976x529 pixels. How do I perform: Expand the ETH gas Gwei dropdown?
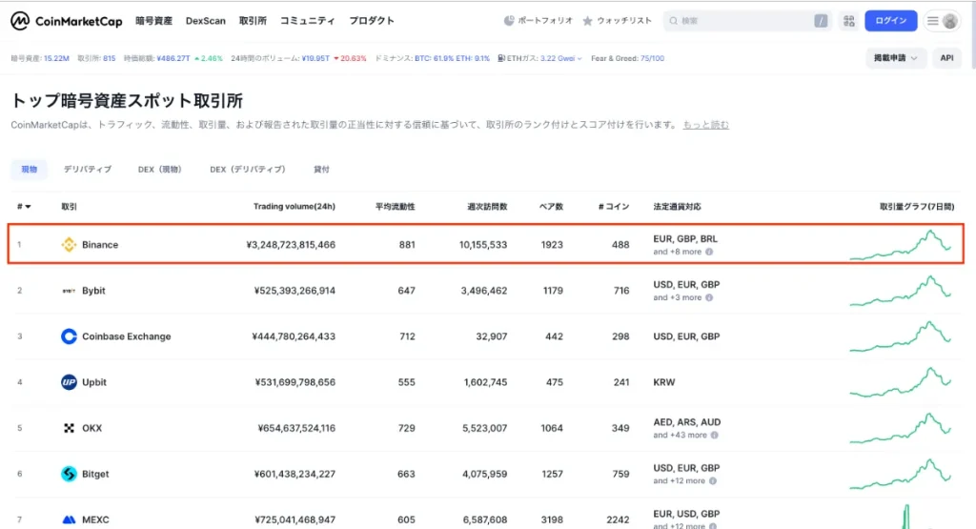[x=579, y=58]
